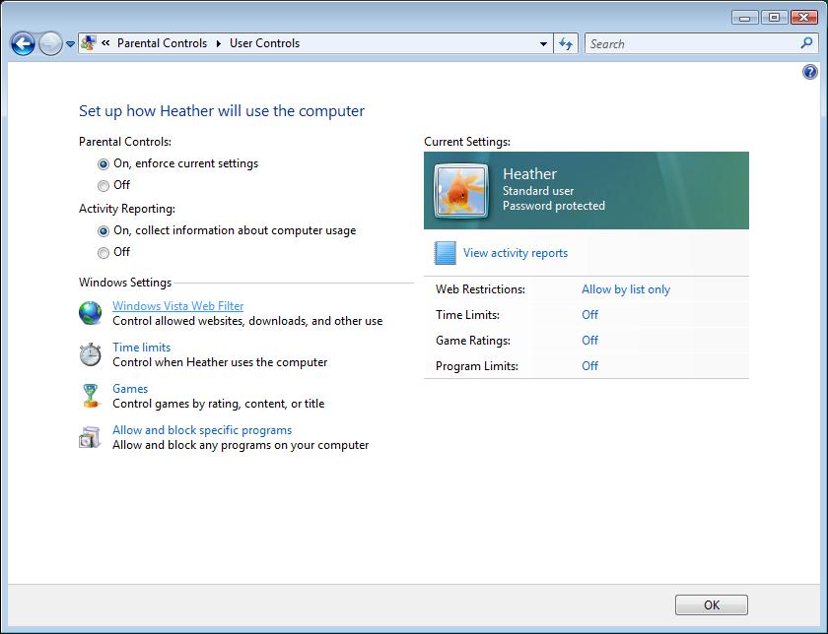The height and width of the screenshot is (634, 828).
Task: Click the globe icon for Web Filter
Action: 91,313
